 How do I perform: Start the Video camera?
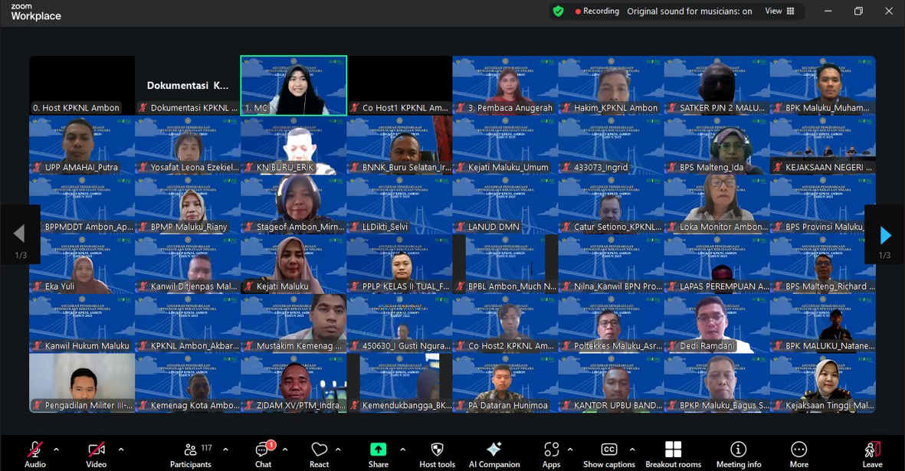tap(96, 454)
